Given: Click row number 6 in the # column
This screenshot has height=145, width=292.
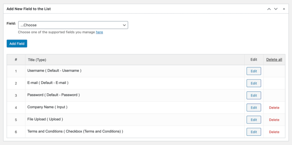Looking at the screenshot, I should (16, 132).
